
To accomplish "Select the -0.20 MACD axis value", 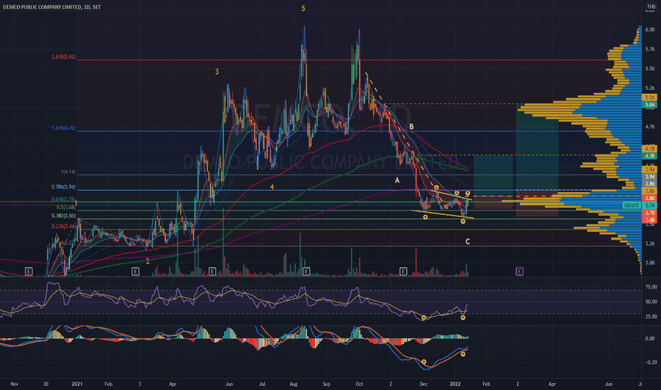I will [x=651, y=362].
